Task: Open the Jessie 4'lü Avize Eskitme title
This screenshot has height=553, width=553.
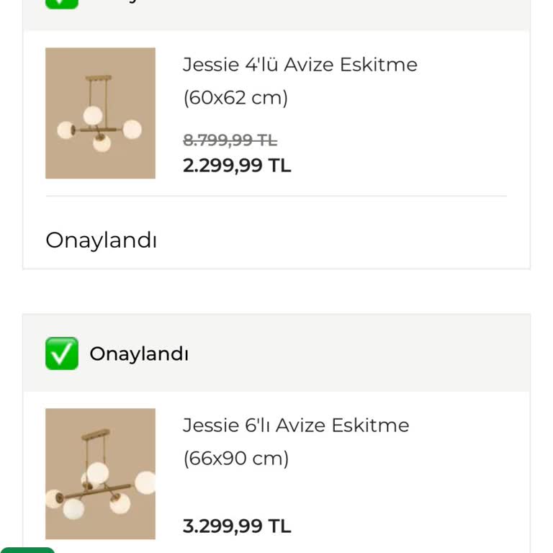Action: tap(300, 64)
